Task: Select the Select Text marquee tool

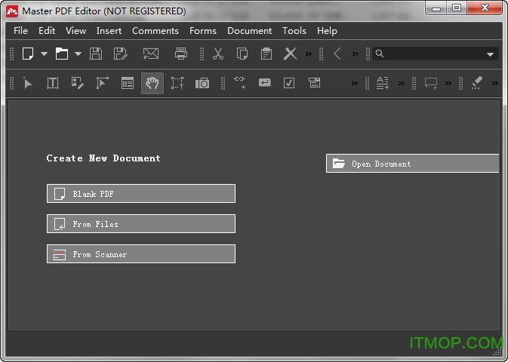Action: pyautogui.click(x=177, y=83)
